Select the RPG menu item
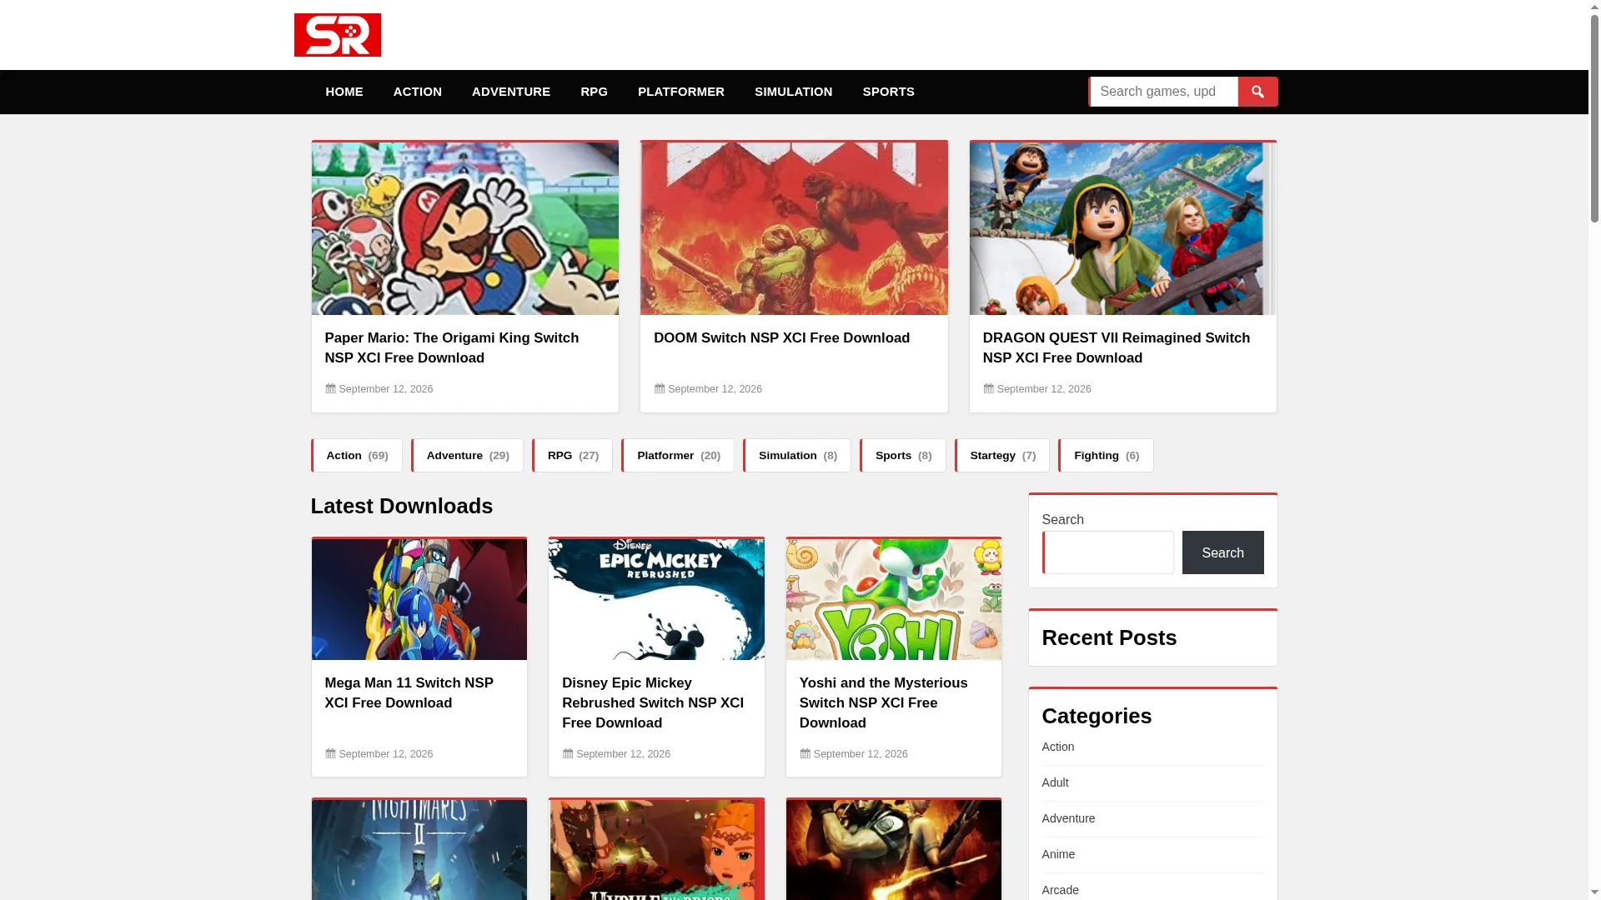This screenshot has height=900, width=1601. click(595, 92)
